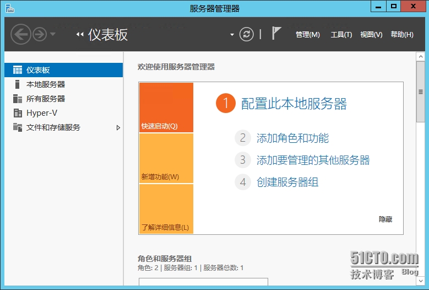429x290 pixels.
Task: Open the 工具(T) menu
Action: tap(341, 35)
